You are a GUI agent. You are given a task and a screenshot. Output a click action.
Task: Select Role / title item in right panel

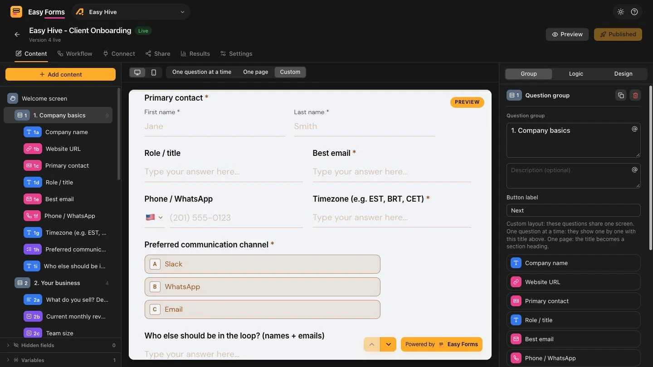pos(574,320)
